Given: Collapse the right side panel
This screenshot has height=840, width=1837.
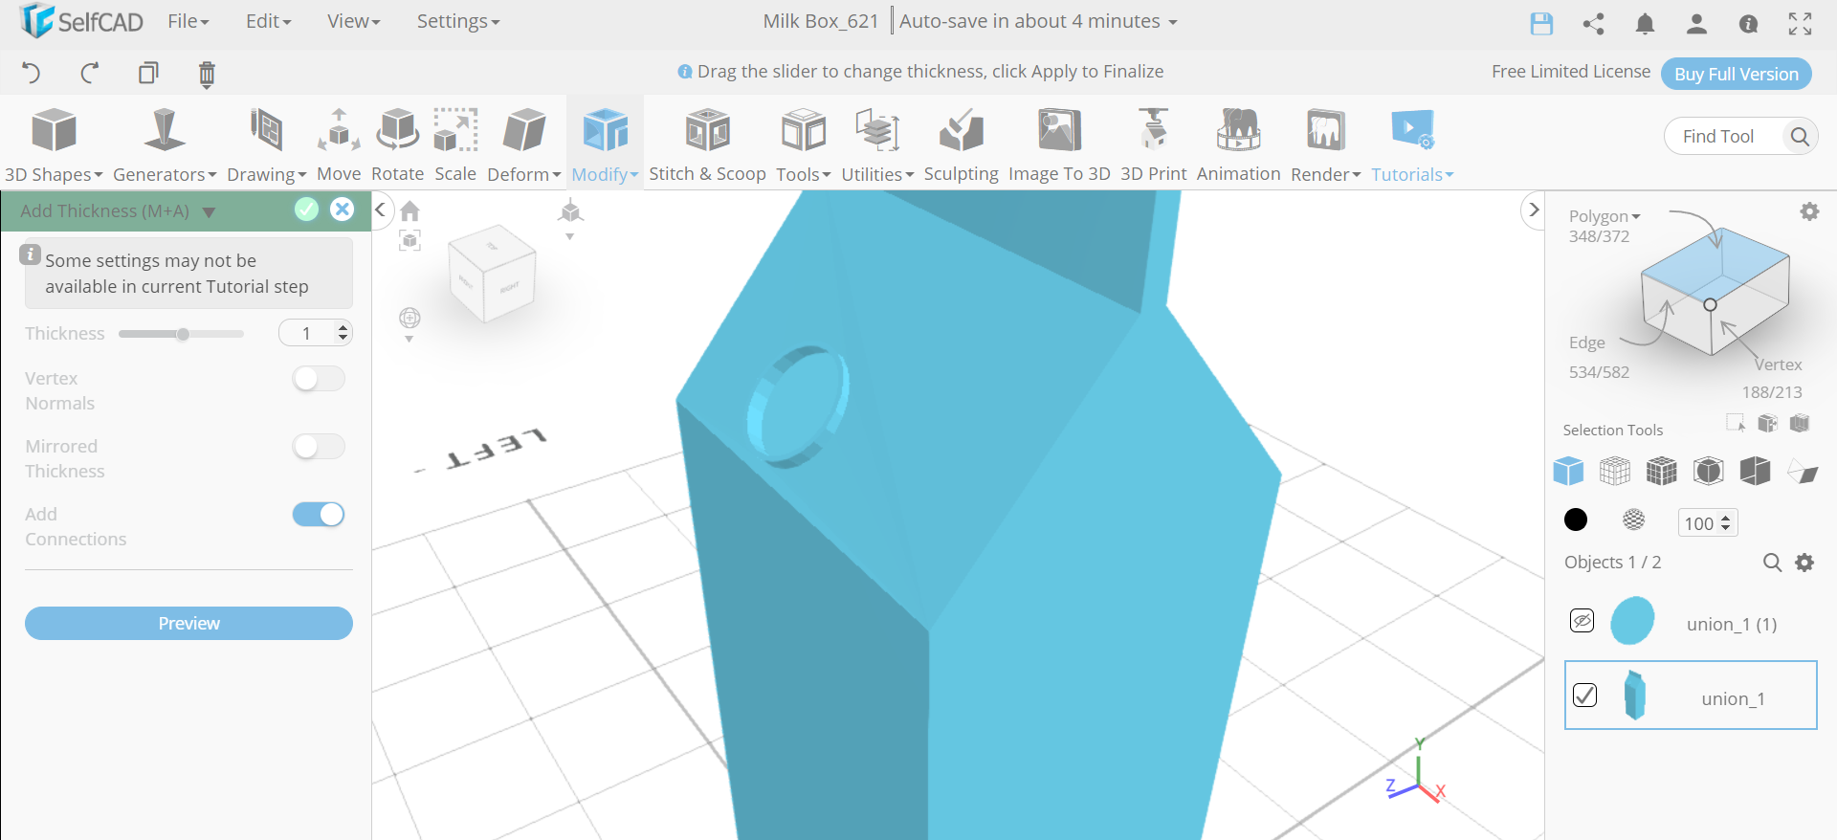Looking at the screenshot, I should pos(1534,210).
